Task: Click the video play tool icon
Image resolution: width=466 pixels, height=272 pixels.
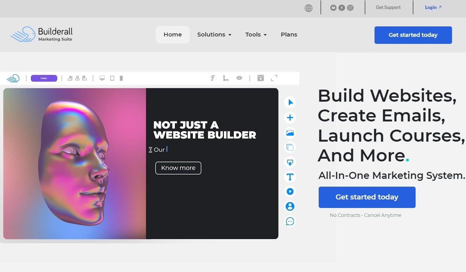Action: pos(290,191)
